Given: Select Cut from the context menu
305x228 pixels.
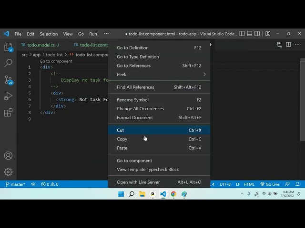Looking at the screenshot, I should point(159,130).
